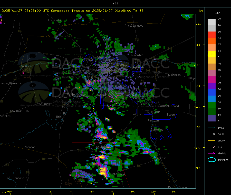Click the '-80' km tick on right axis
The height and width of the screenshot is (195, 231).
click(198, 24)
